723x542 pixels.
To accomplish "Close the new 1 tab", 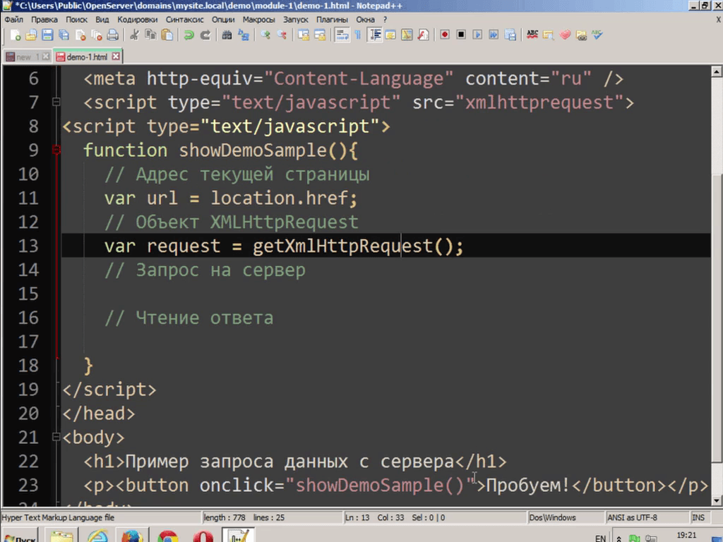I will [x=46, y=56].
